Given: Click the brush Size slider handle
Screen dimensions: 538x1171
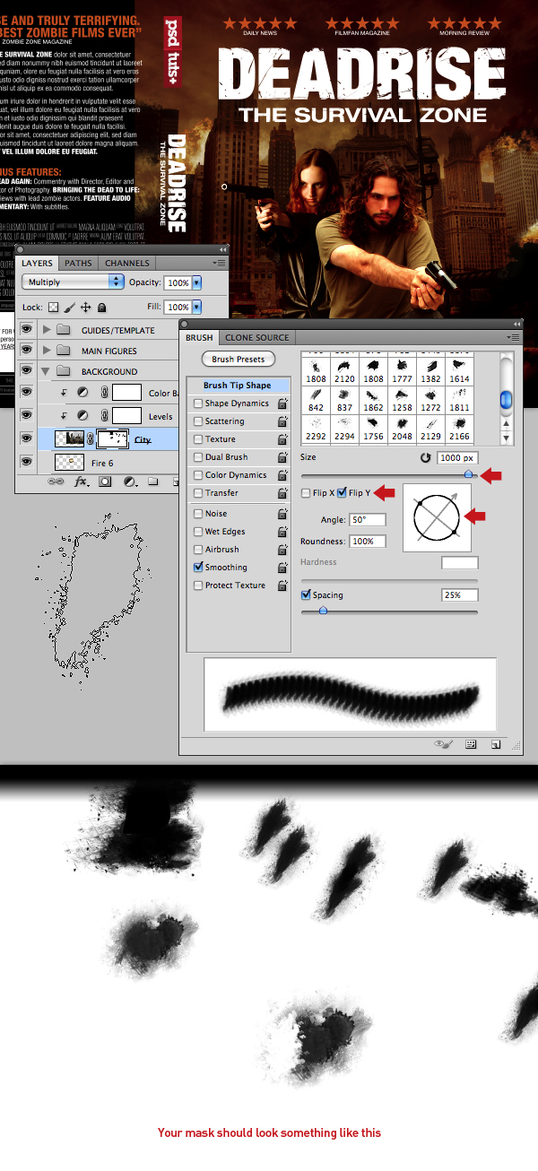Looking at the screenshot, I should pos(469,473).
